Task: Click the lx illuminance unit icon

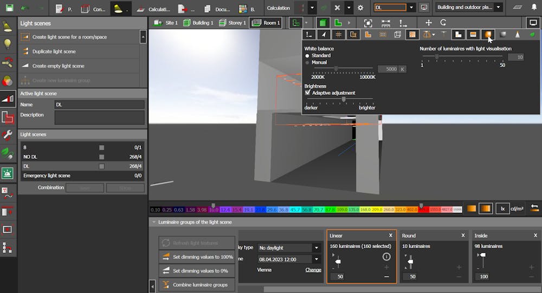Action: [502, 209]
